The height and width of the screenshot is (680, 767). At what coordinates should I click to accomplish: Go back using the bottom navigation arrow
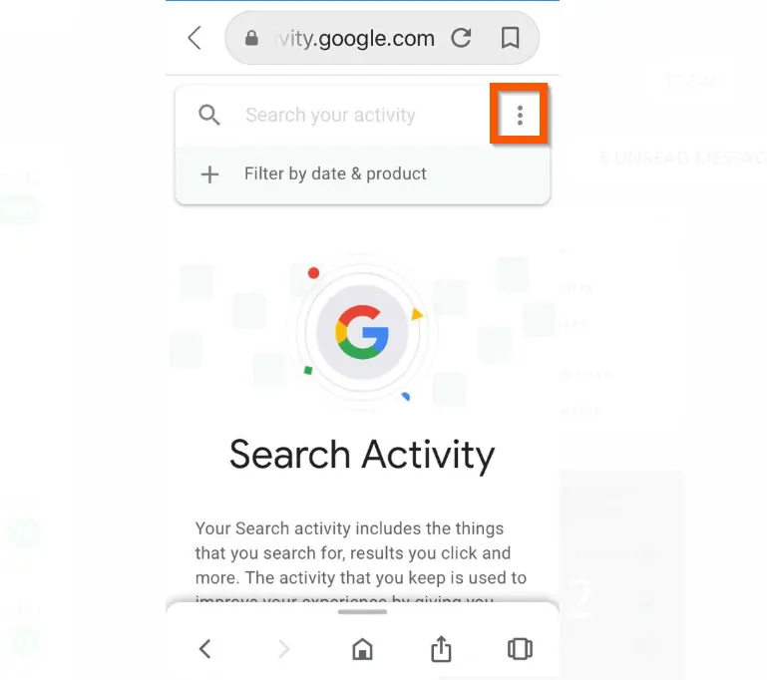(205, 649)
